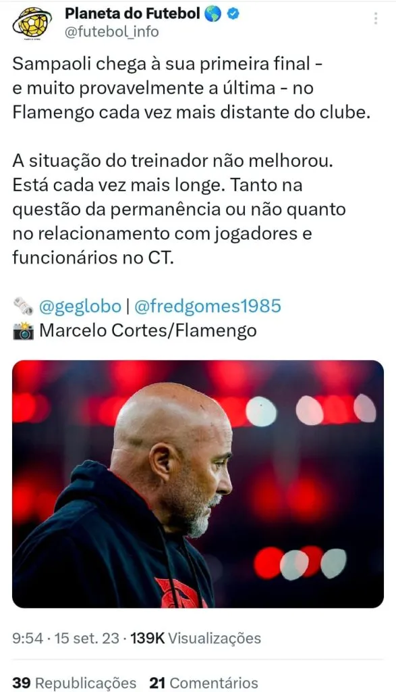Screen dimensions: 396x692
Task: Click the 139K Visualizações counter
Action: click(196, 638)
